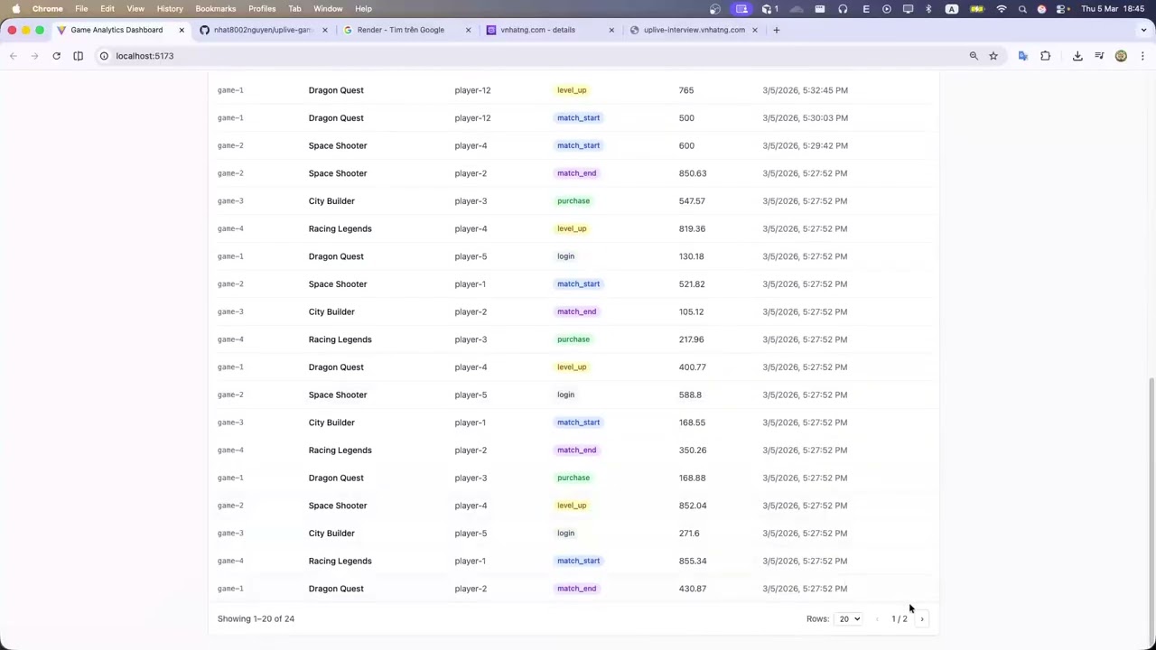
Task: Open the Edit menu
Action: (x=107, y=9)
